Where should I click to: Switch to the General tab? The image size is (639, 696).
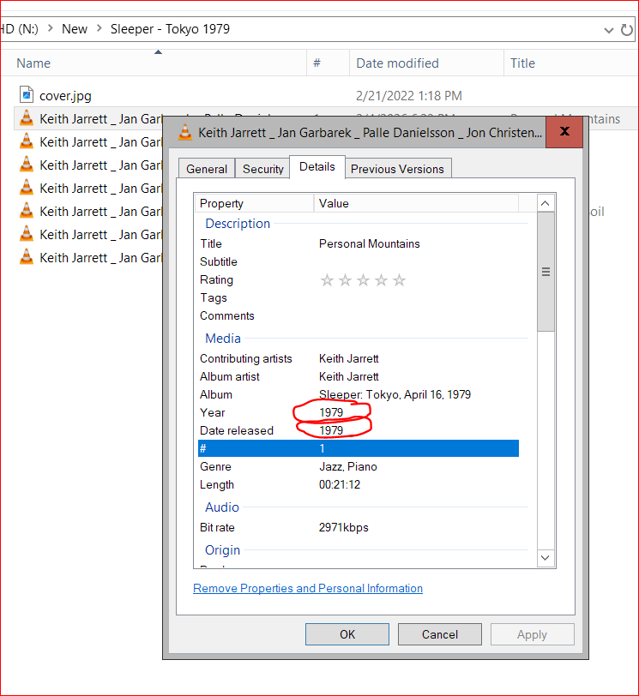click(x=207, y=169)
